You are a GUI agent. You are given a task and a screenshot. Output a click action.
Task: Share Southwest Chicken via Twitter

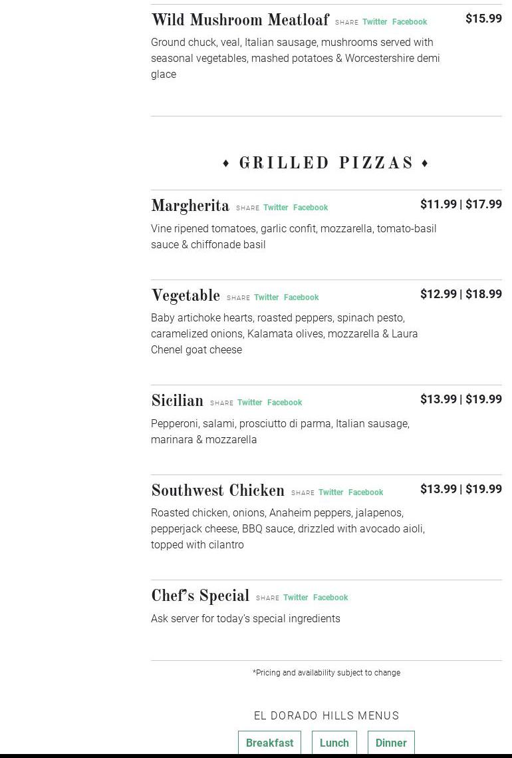(330, 492)
